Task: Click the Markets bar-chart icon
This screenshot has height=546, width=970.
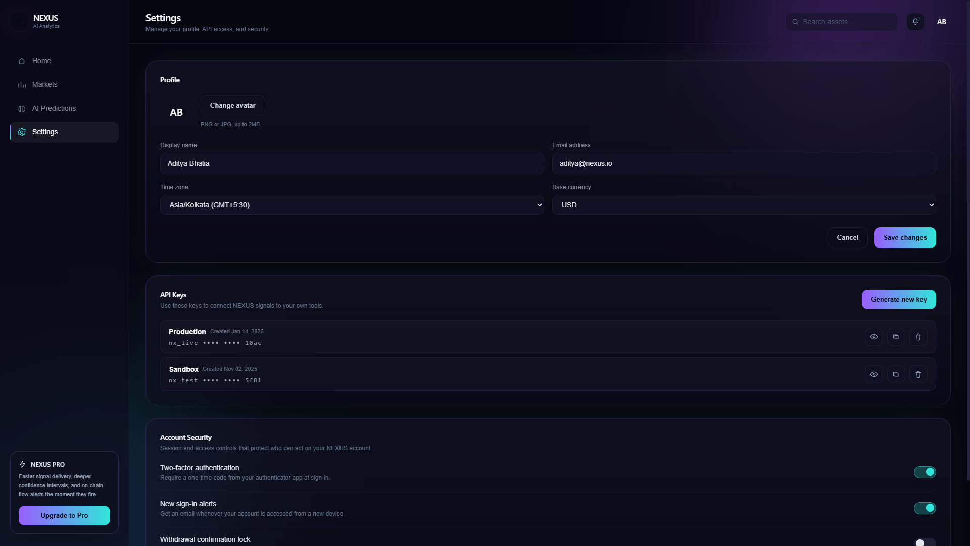Action: click(x=22, y=85)
